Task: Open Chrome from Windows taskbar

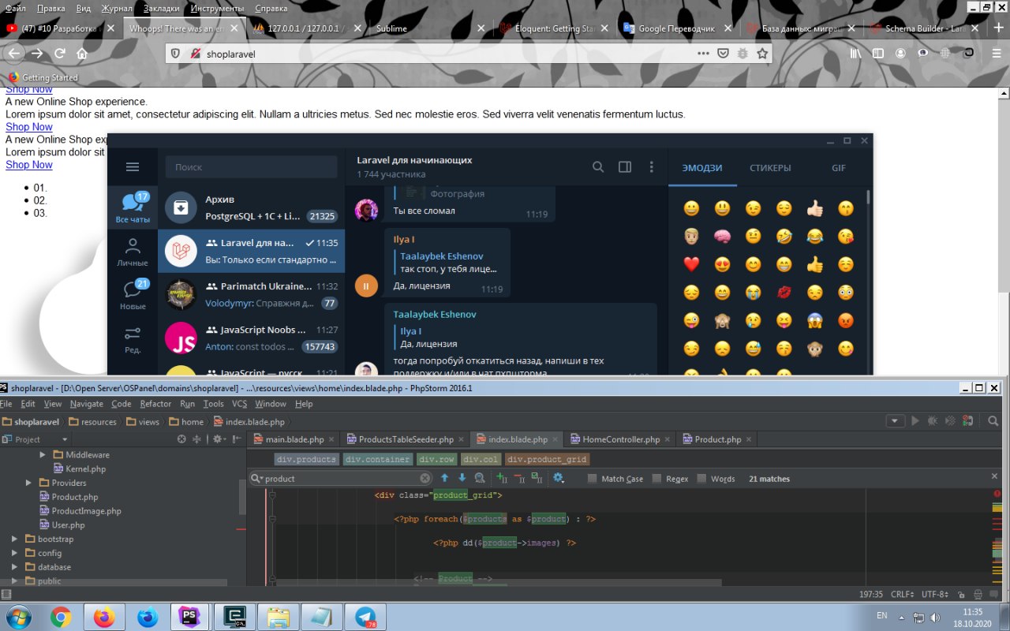Action: tap(61, 617)
